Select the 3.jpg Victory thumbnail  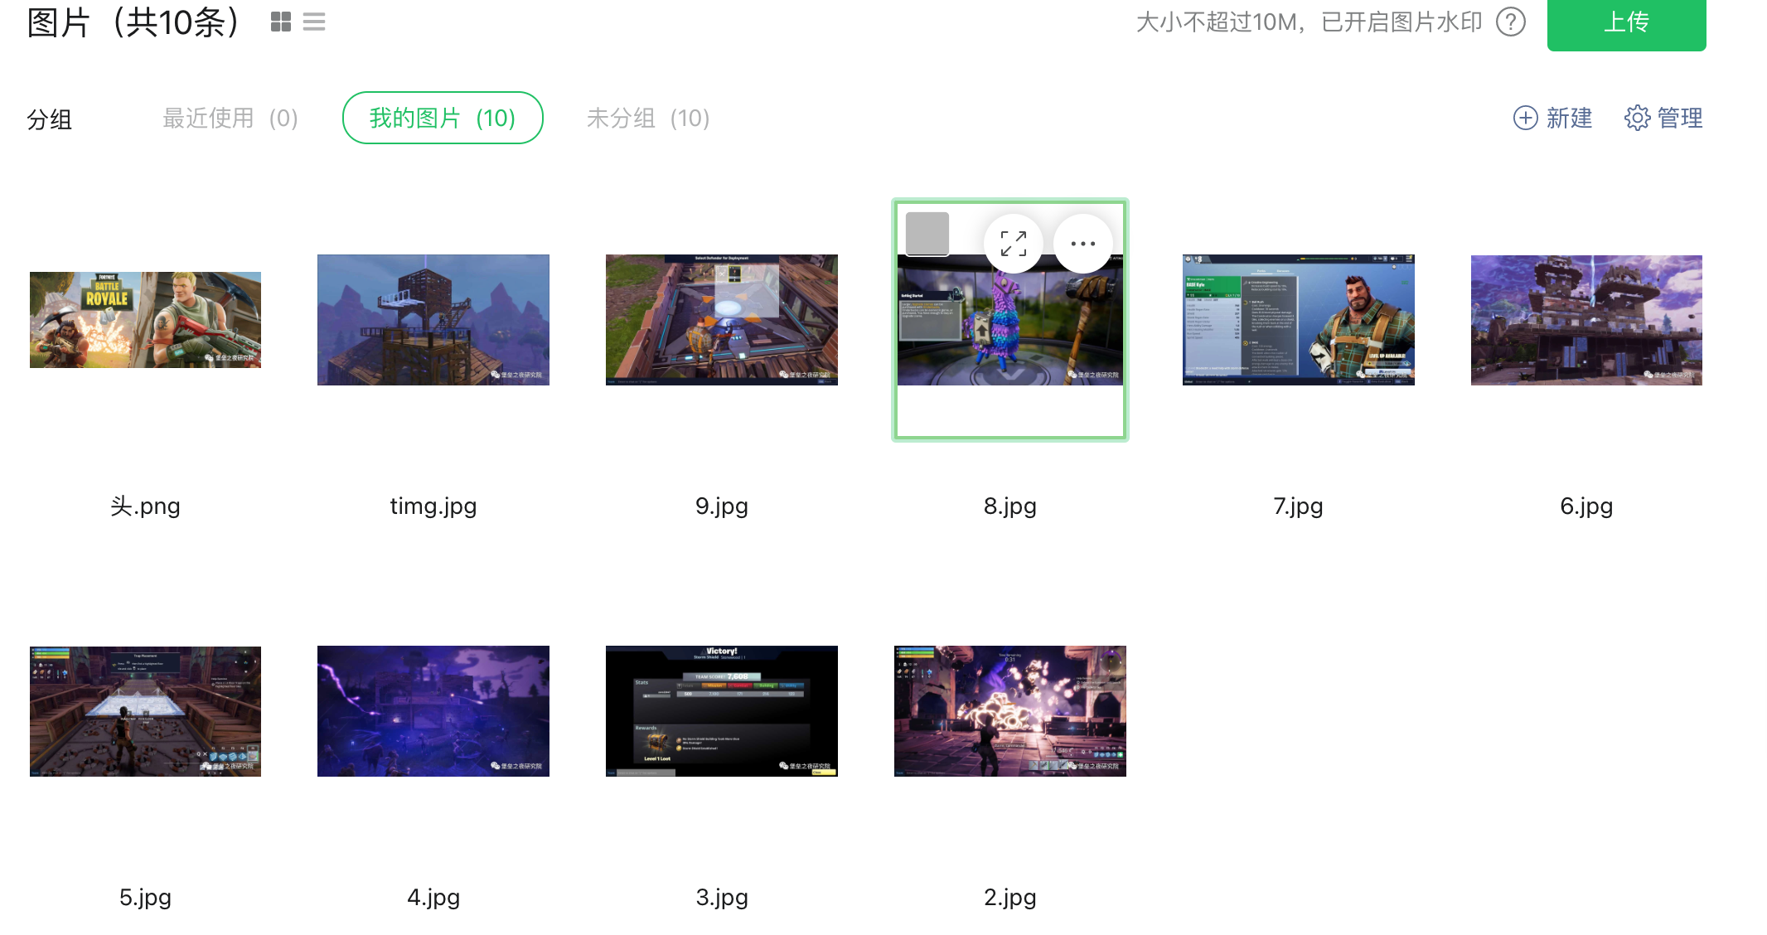[722, 711]
